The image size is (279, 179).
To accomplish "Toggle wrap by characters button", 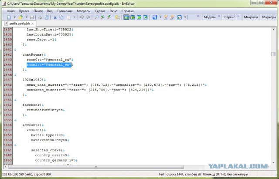I will pos(133,17).
